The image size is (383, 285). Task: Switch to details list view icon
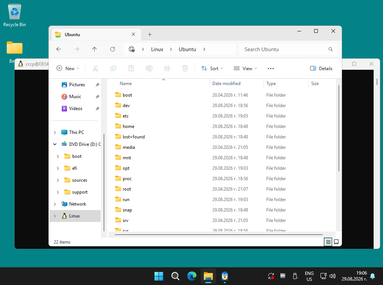coord(328,242)
